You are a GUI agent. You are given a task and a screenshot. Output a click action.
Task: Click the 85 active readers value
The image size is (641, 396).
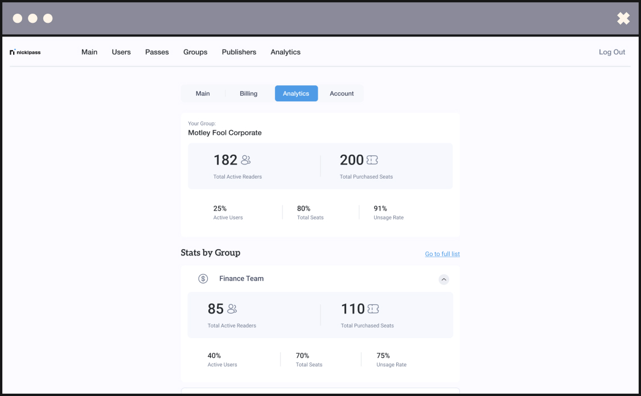click(215, 308)
